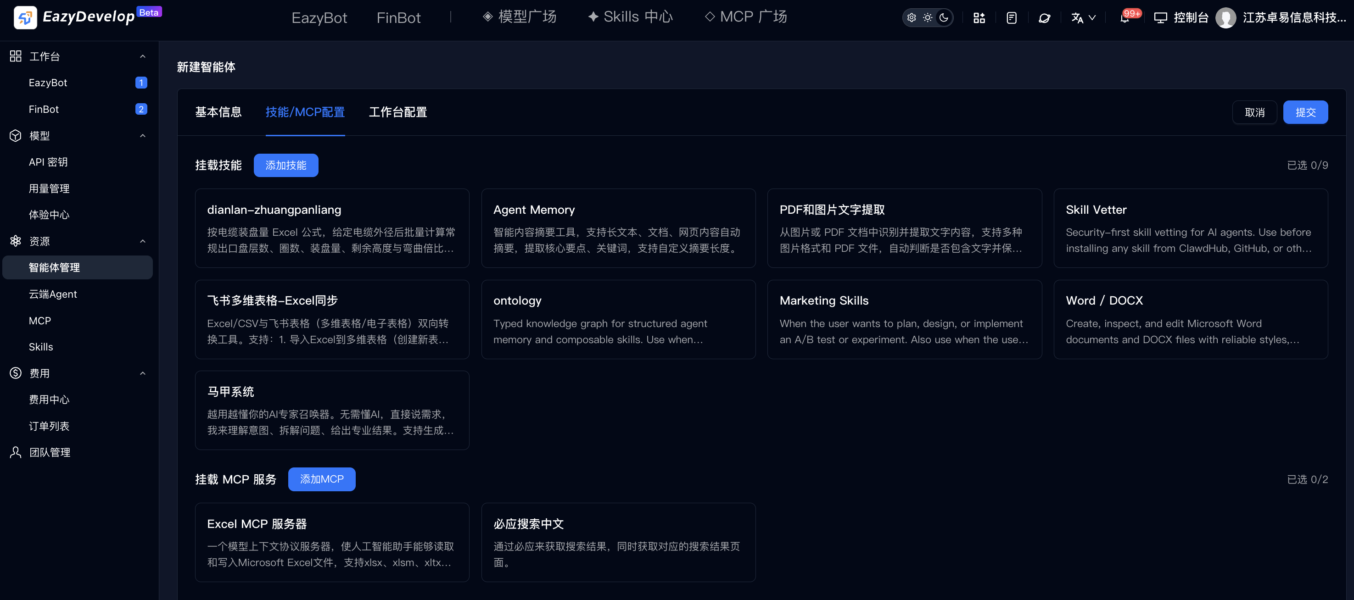
Task: Select the Skill Vetter skill card
Action: (x=1191, y=228)
